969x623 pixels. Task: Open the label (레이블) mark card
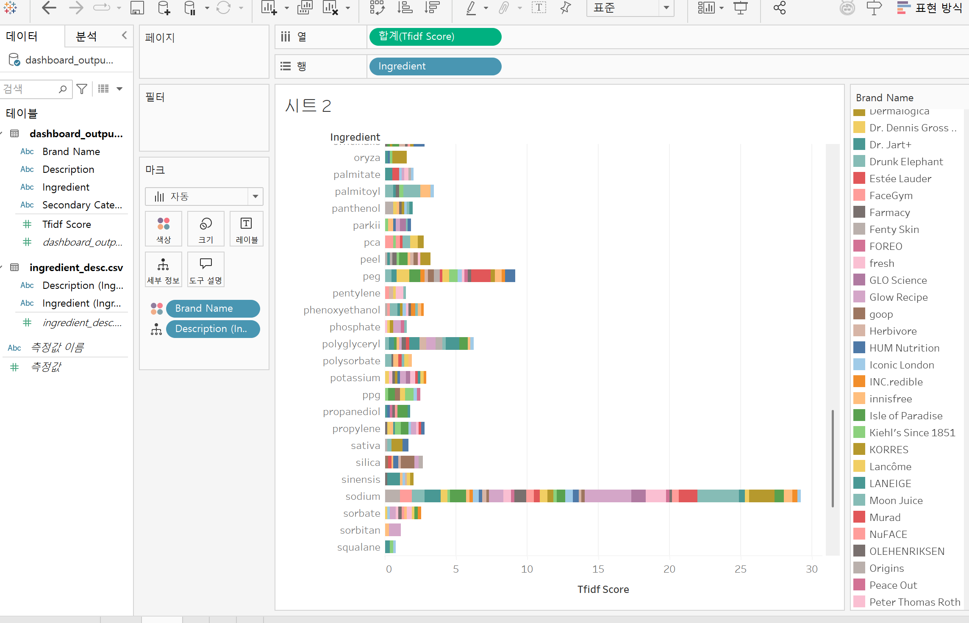point(246,229)
